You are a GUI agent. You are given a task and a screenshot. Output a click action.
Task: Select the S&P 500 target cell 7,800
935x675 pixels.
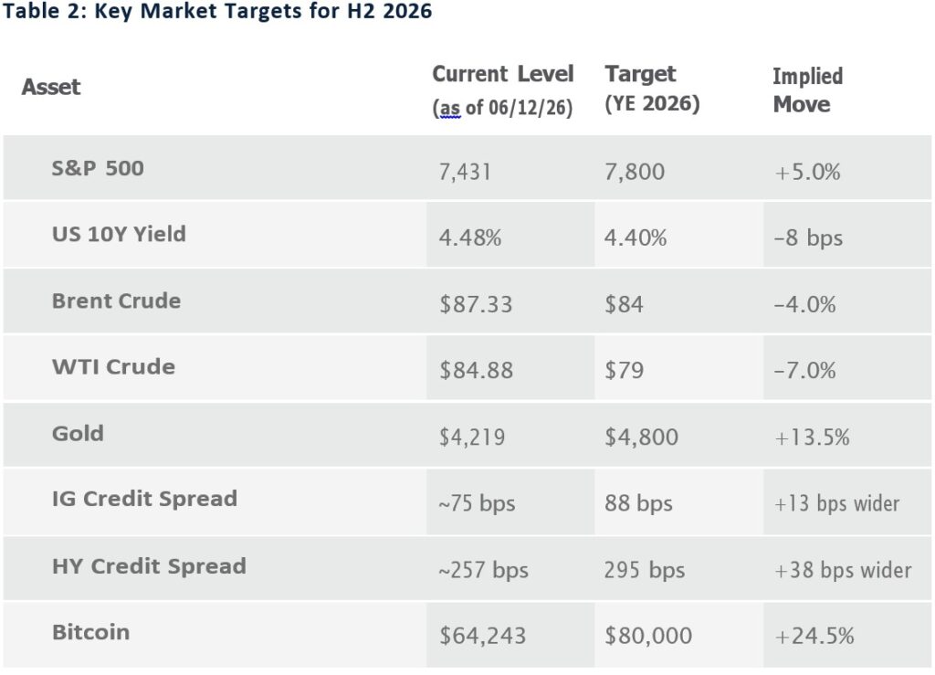635,172
